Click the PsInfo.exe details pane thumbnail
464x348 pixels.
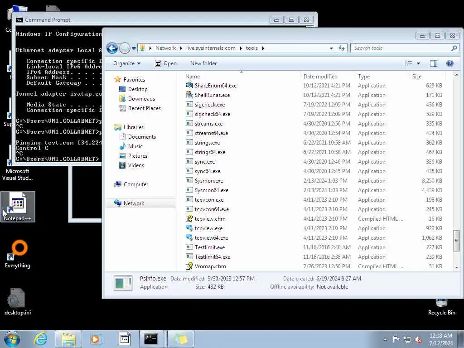coord(123,283)
